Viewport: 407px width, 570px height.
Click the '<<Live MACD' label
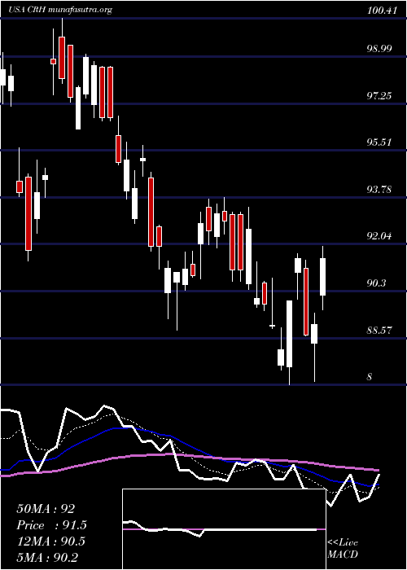click(x=343, y=549)
